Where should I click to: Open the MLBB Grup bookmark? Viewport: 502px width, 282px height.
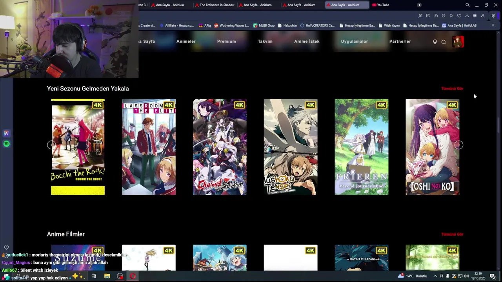click(264, 25)
